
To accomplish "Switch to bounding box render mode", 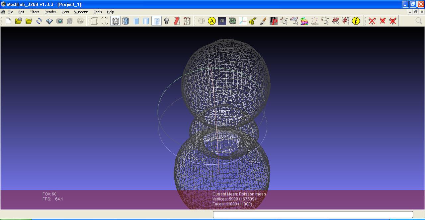I will coord(95,21).
